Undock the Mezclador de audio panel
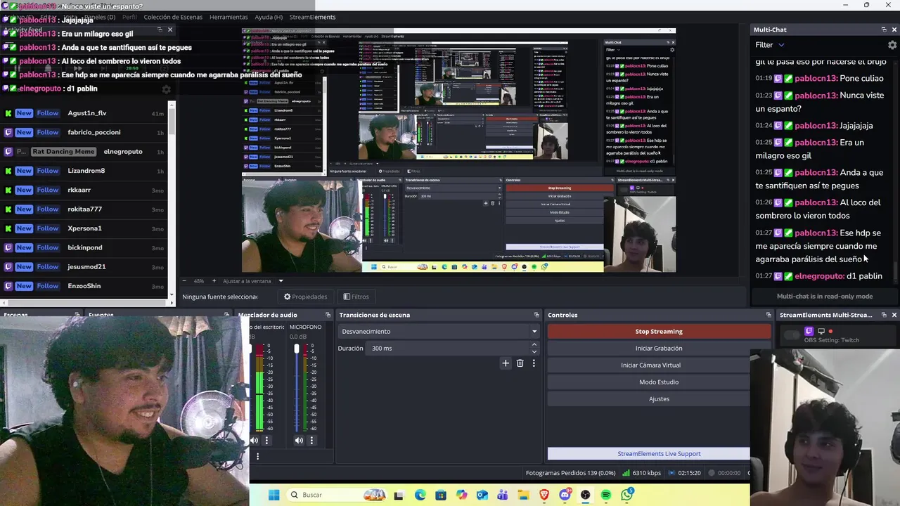The height and width of the screenshot is (506, 900). [328, 315]
